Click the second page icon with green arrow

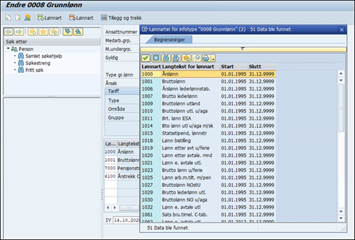pos(18,18)
